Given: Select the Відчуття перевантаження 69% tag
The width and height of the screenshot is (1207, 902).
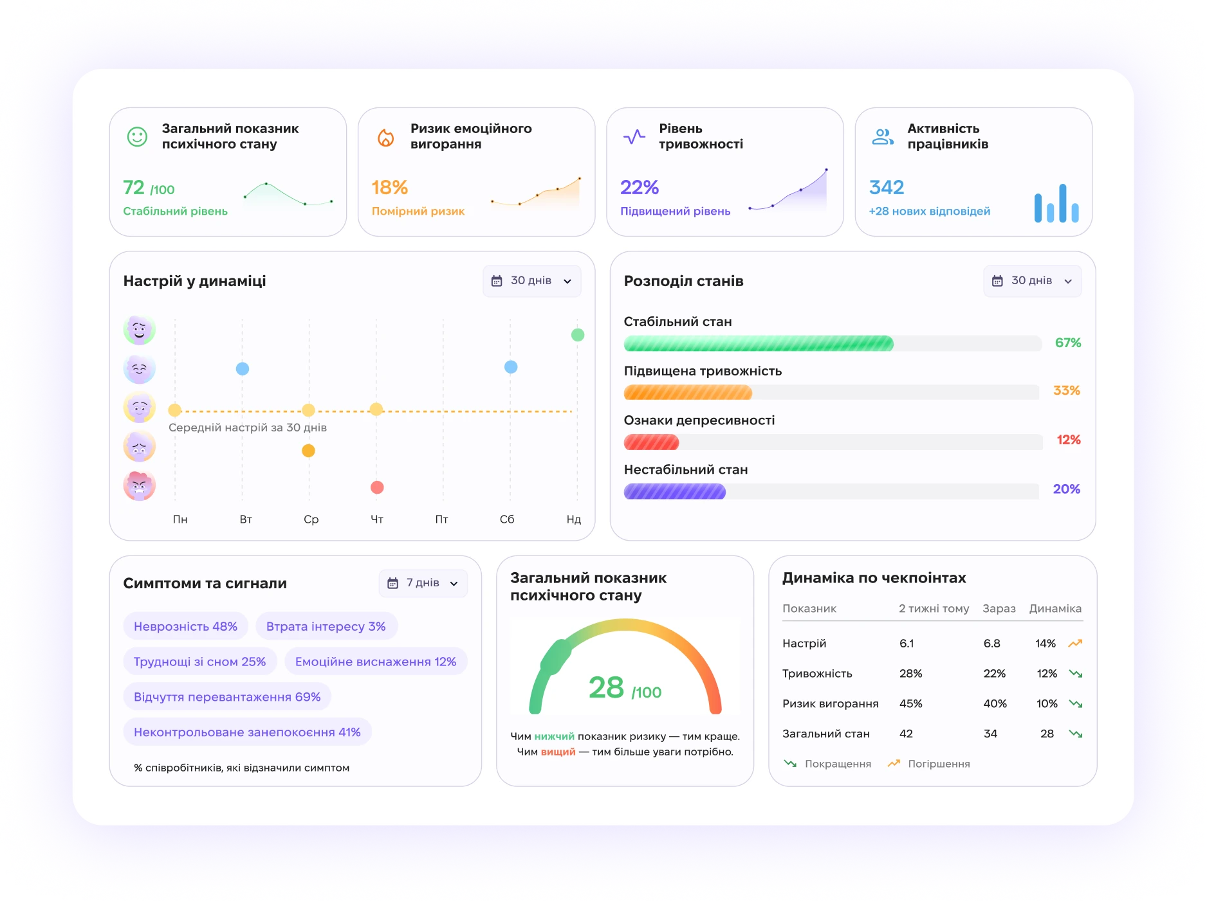Looking at the screenshot, I should [x=227, y=697].
